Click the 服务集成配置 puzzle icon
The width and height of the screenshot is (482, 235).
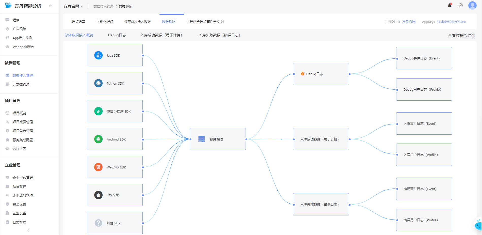tap(7, 140)
